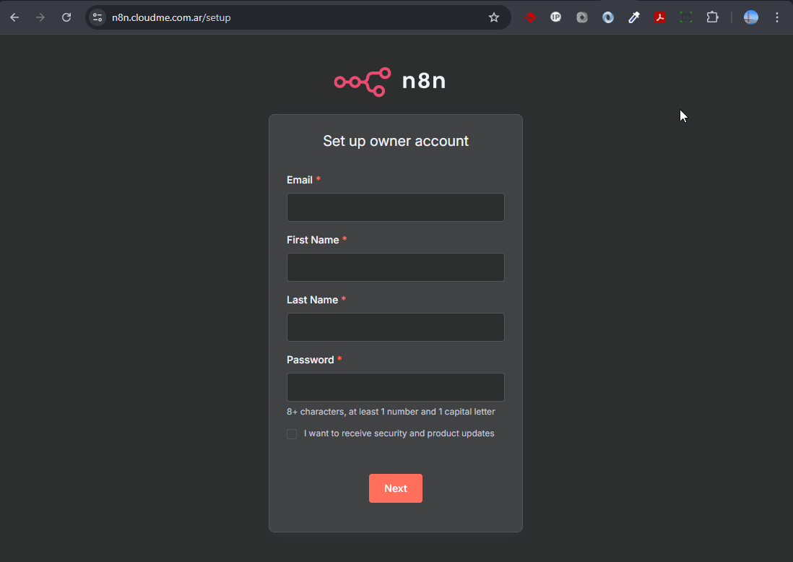
Task: Click the n8n logo
Action: 390,82
